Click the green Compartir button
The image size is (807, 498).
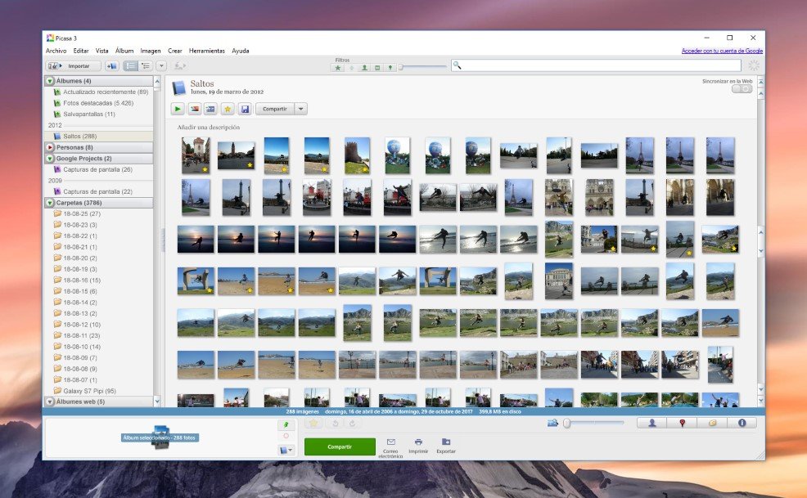tap(340, 446)
